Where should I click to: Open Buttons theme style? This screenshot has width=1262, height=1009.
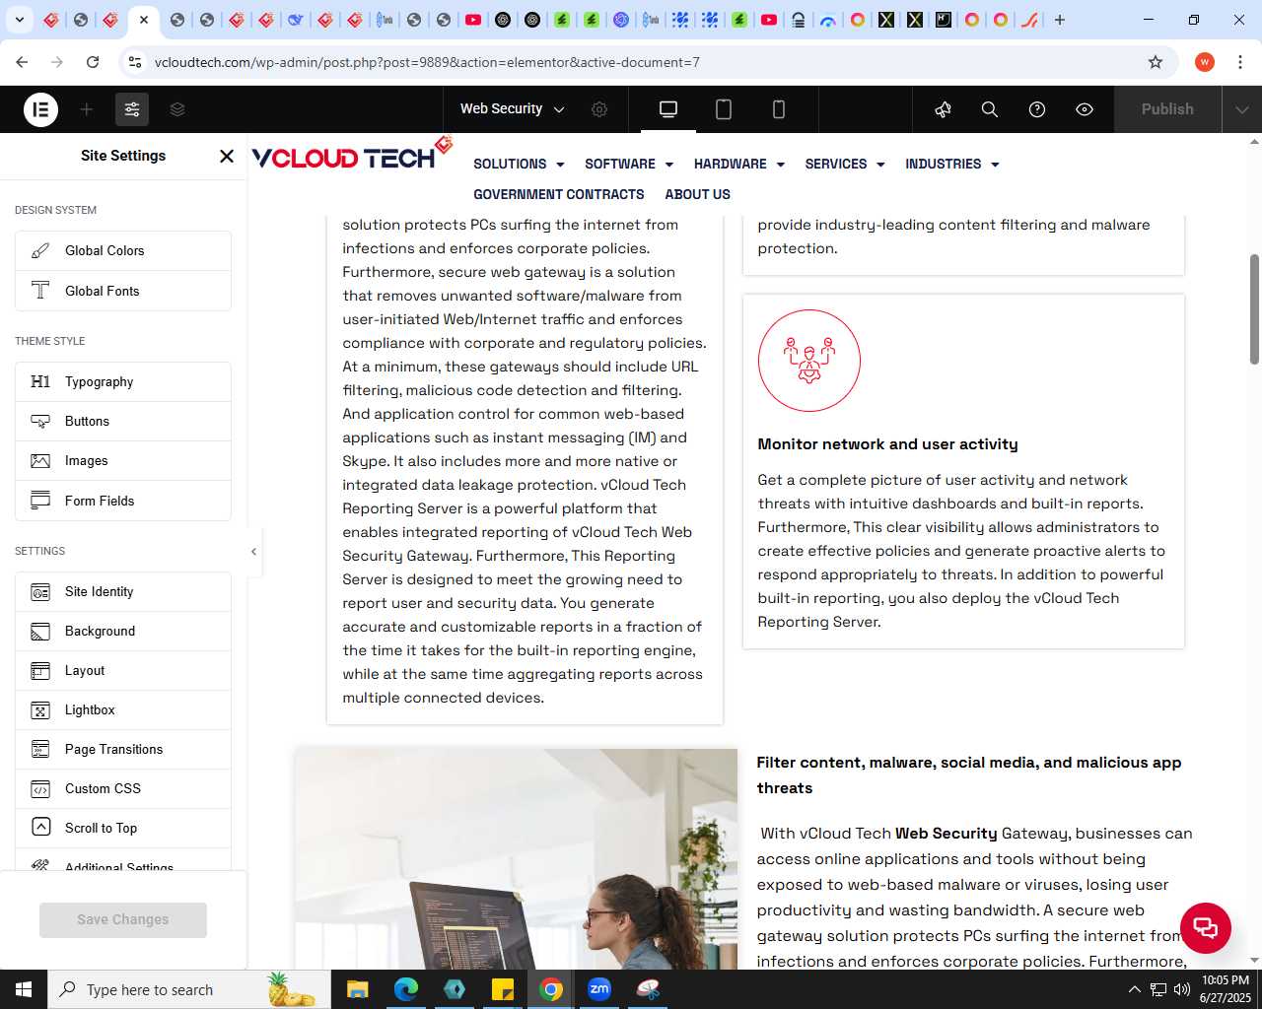point(123,422)
